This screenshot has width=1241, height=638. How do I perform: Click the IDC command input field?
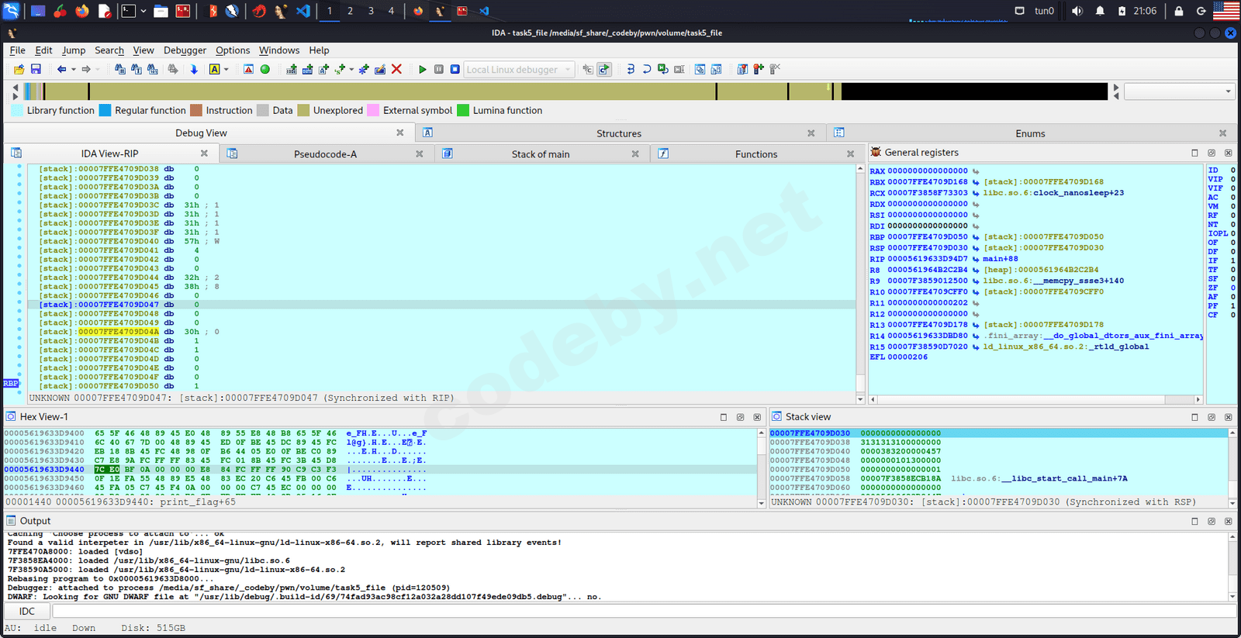pyautogui.click(x=644, y=612)
